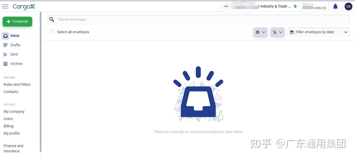Open Finance and Insurance page

coord(14,148)
